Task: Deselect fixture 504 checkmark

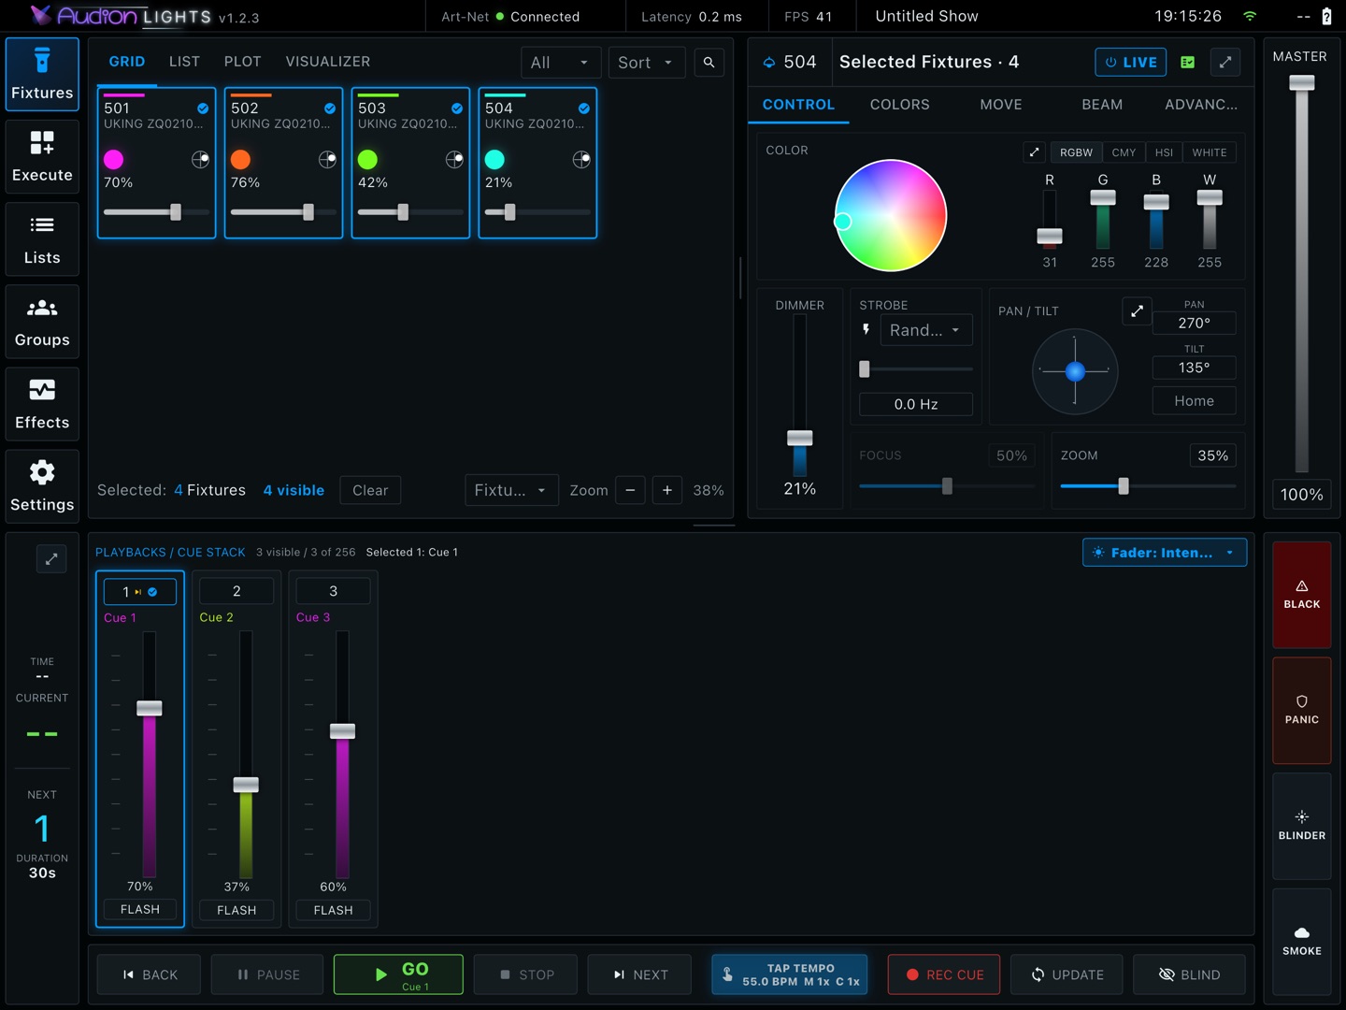Action: (584, 108)
